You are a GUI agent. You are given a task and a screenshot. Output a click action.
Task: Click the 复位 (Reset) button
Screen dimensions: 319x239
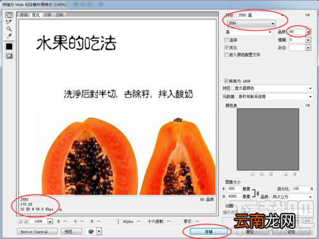[x=250, y=232]
